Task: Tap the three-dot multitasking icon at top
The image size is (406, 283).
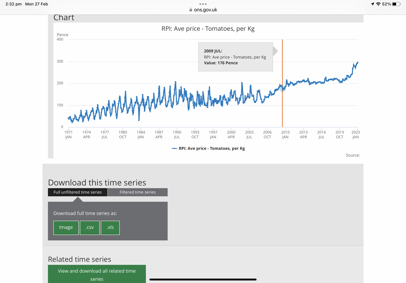Action: click(x=203, y=4)
